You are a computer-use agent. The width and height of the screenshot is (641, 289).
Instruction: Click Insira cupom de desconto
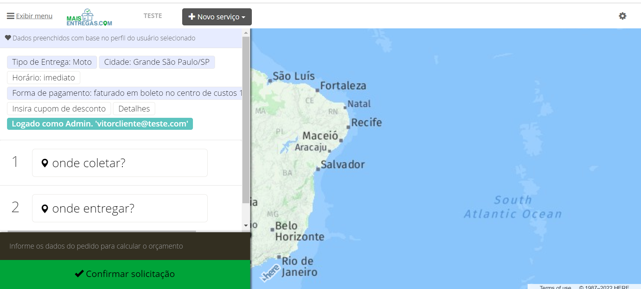pyautogui.click(x=59, y=109)
